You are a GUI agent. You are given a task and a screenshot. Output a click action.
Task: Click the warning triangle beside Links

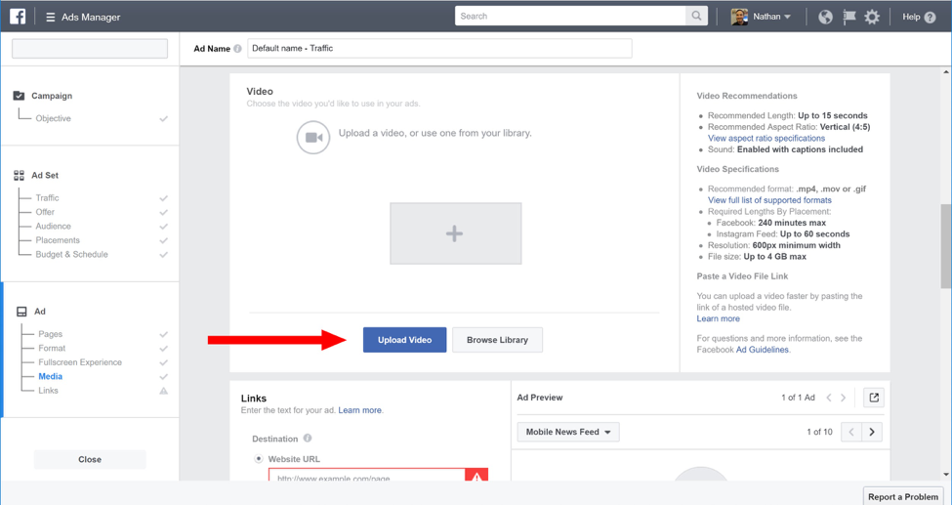tap(163, 391)
